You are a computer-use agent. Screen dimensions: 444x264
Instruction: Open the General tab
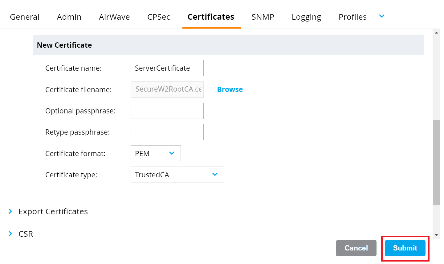(x=25, y=17)
